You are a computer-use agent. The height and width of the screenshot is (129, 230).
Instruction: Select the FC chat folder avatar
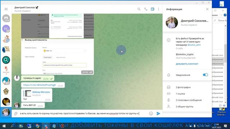6,29
